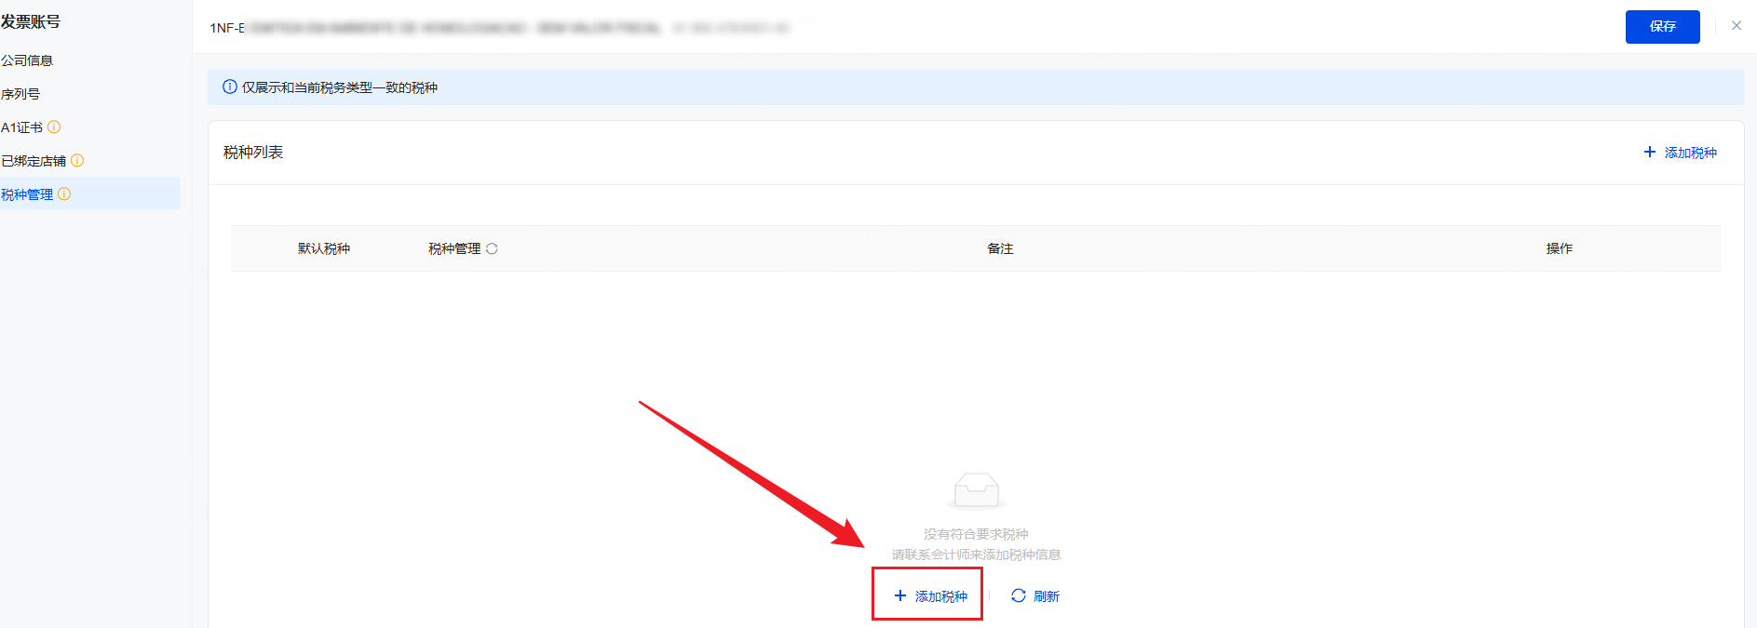This screenshot has width=1757, height=628.
Task: Go to the 序列号 section
Action: coord(20,94)
